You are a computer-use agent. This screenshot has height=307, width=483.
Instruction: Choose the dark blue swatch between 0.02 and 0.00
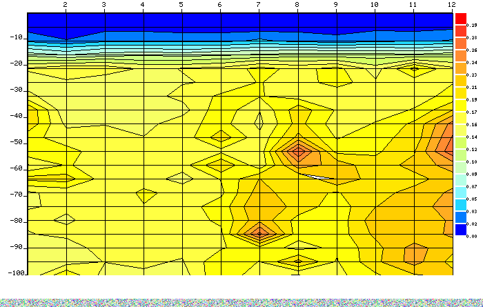click(x=461, y=230)
